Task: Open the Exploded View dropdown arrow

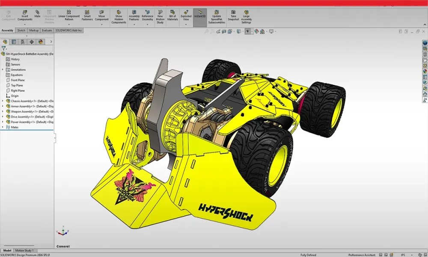Action: (x=186, y=25)
